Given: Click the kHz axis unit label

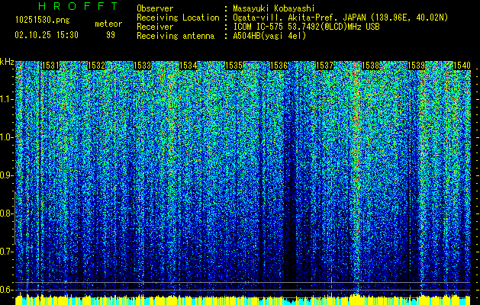Looking at the screenshot, I should pos(7,62).
